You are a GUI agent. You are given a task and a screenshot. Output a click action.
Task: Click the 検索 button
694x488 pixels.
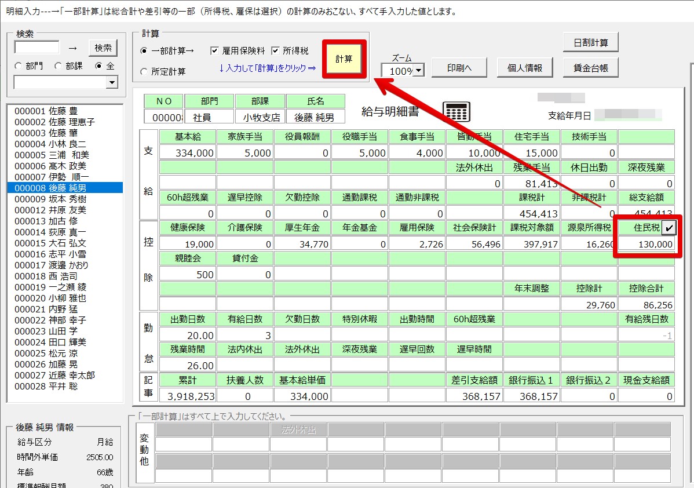coord(103,48)
